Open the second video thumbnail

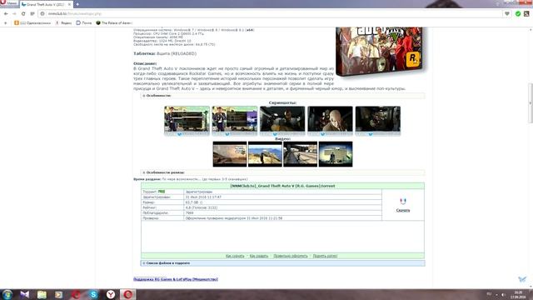coord(265,154)
